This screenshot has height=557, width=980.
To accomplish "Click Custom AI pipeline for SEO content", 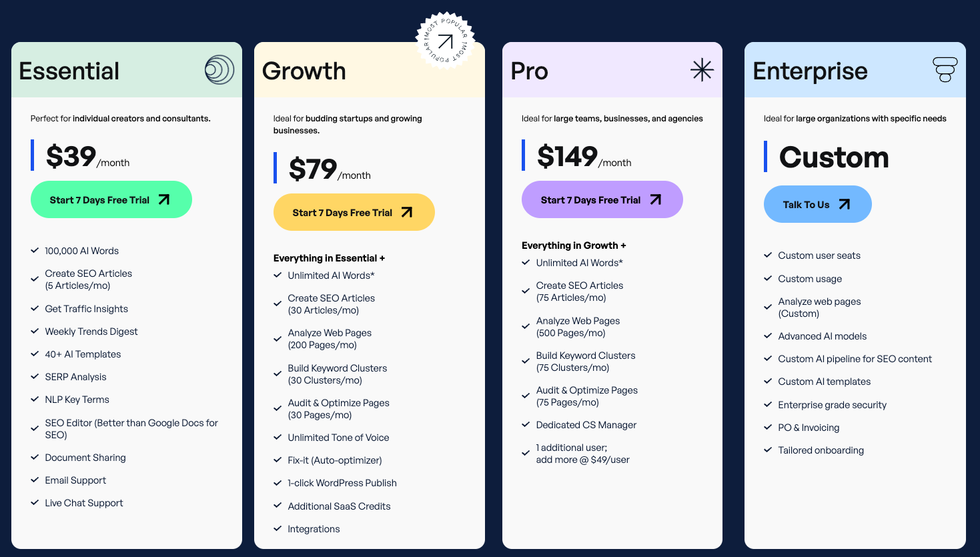I will pos(855,359).
